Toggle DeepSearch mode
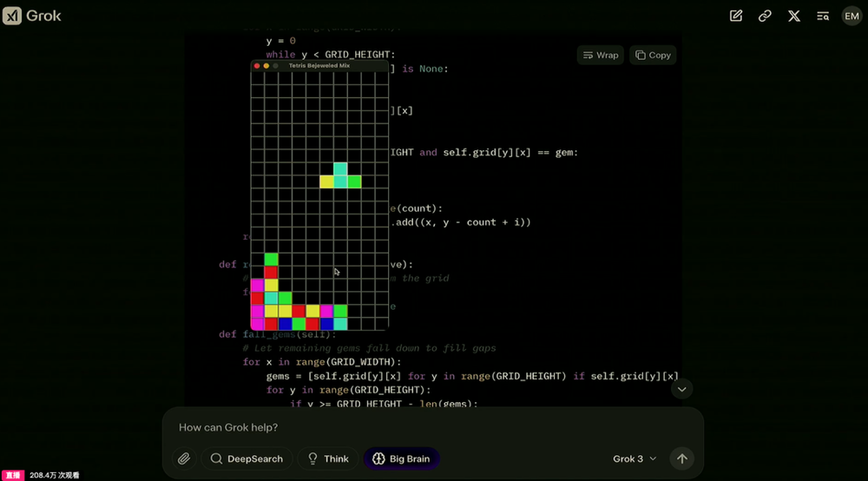Image resolution: width=868 pixels, height=481 pixels. (x=247, y=458)
